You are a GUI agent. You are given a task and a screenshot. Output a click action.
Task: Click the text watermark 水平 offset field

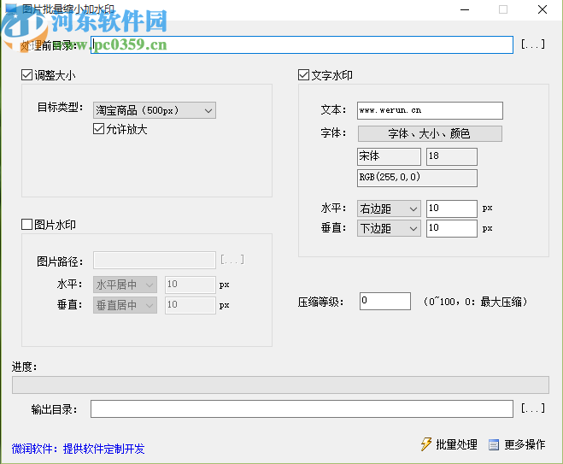pyautogui.click(x=452, y=209)
